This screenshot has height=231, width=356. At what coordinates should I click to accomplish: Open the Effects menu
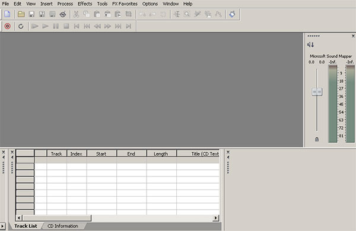pyautogui.click(x=85, y=4)
